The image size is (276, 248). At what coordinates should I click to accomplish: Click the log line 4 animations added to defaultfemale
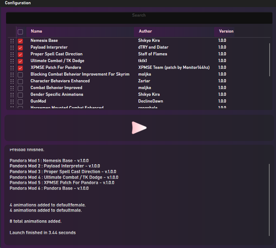48,205
